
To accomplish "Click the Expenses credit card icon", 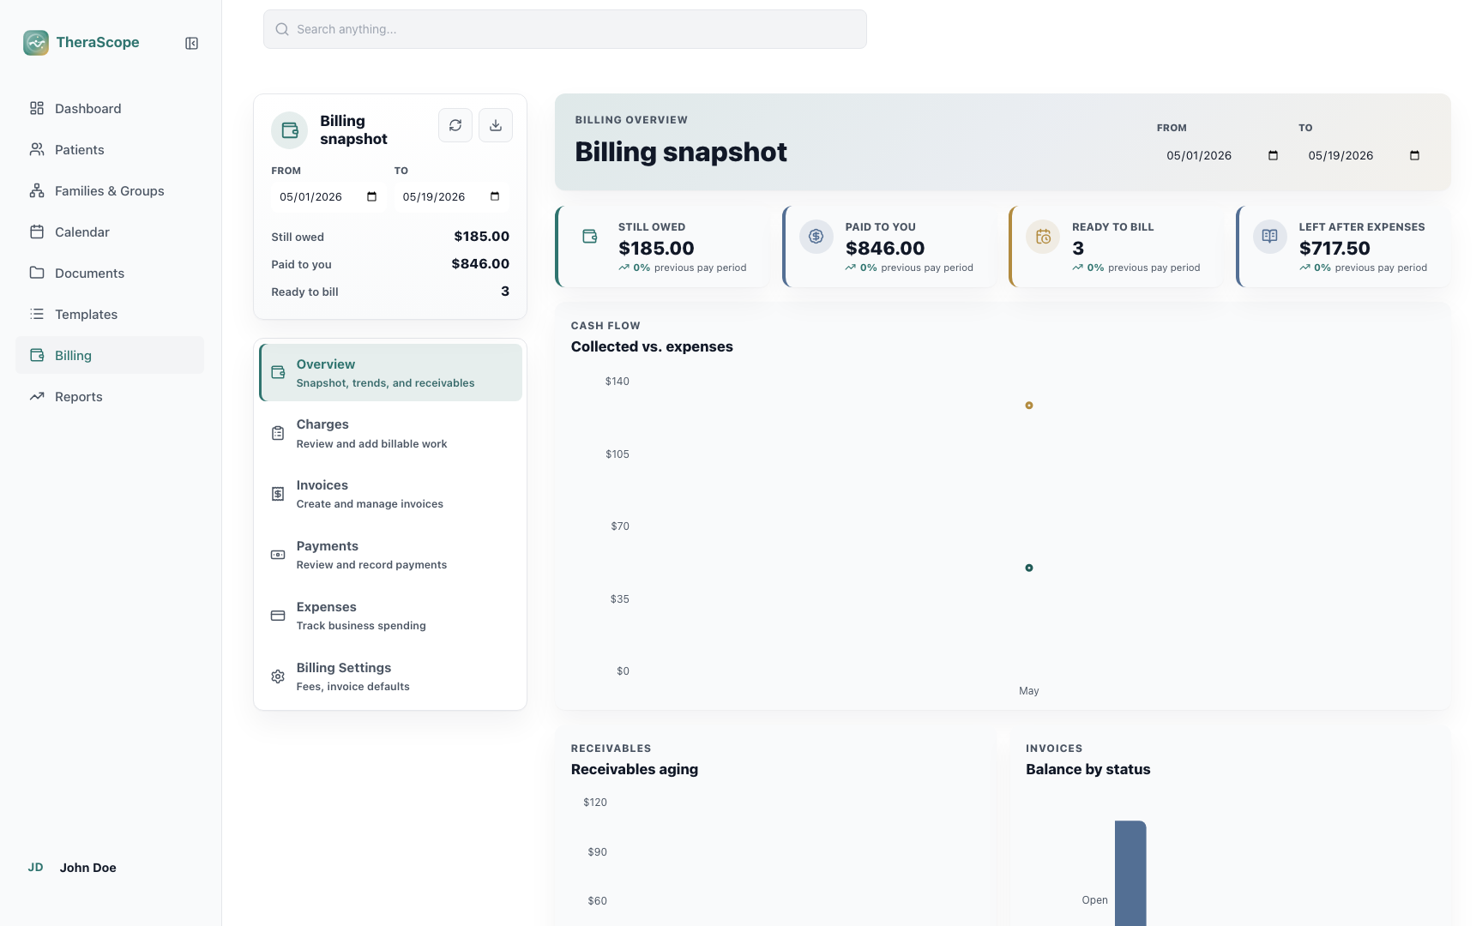I will pyautogui.click(x=278, y=616).
